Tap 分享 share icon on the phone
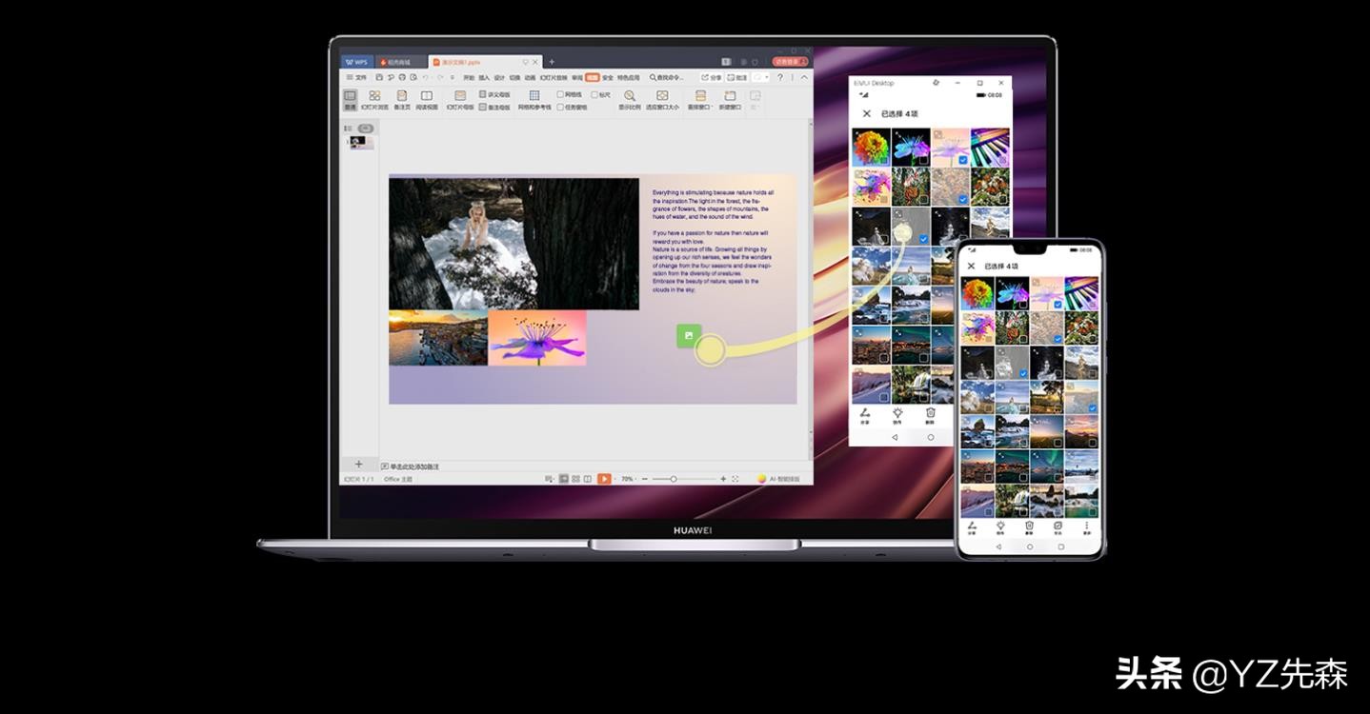The image size is (1370, 714). point(972,527)
